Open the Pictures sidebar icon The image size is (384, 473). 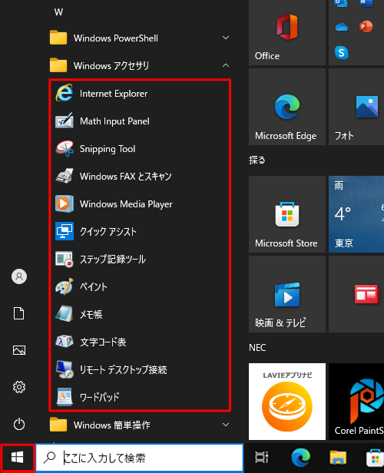coord(19,350)
